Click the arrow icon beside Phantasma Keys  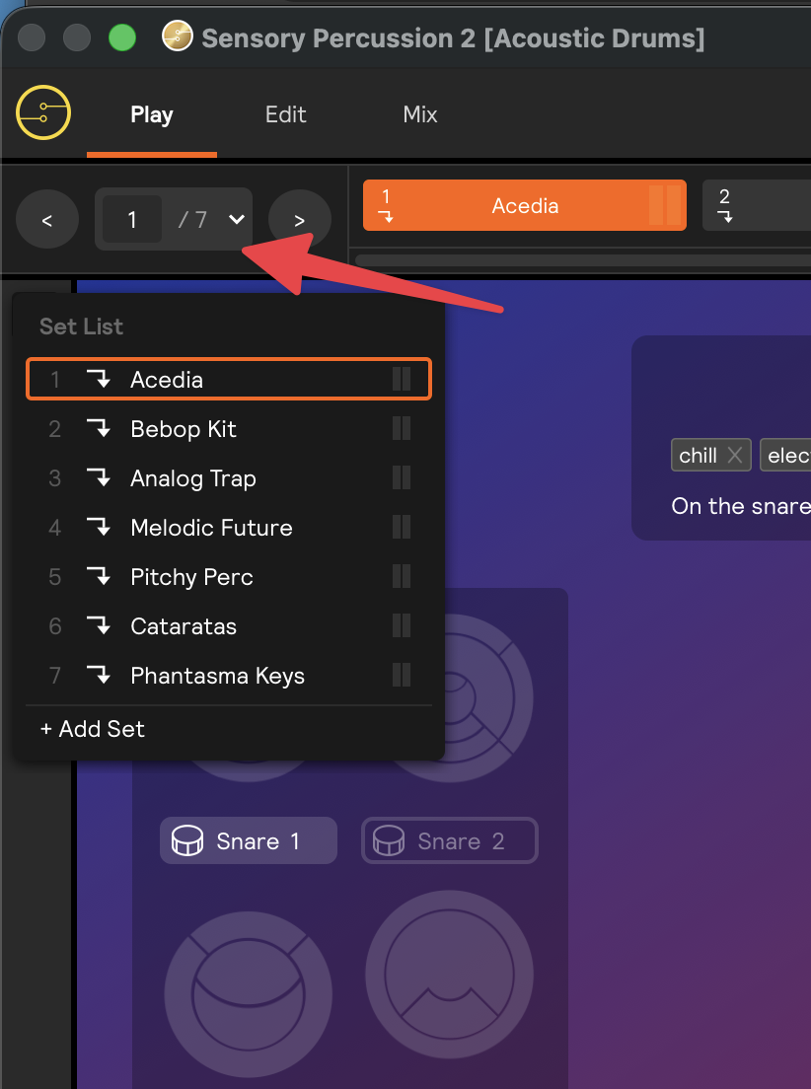pos(98,676)
